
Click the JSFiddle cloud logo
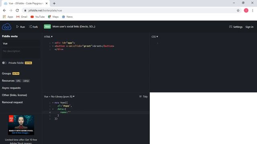coord(6,27)
